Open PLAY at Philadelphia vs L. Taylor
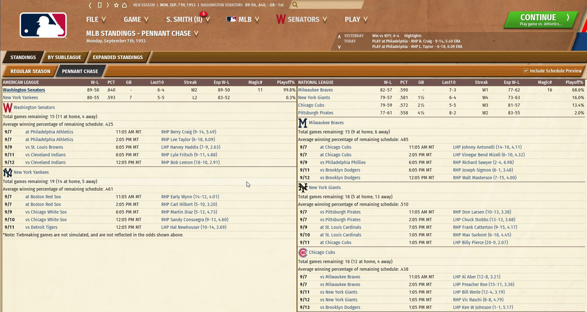587x312 pixels. coord(417,47)
